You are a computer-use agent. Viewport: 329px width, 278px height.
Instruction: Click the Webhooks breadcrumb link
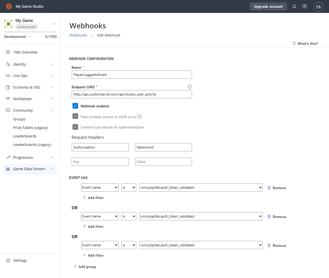pyautogui.click(x=78, y=35)
